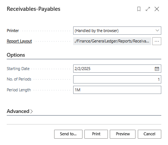Open the Starting Date calendar picker

[157, 69]
